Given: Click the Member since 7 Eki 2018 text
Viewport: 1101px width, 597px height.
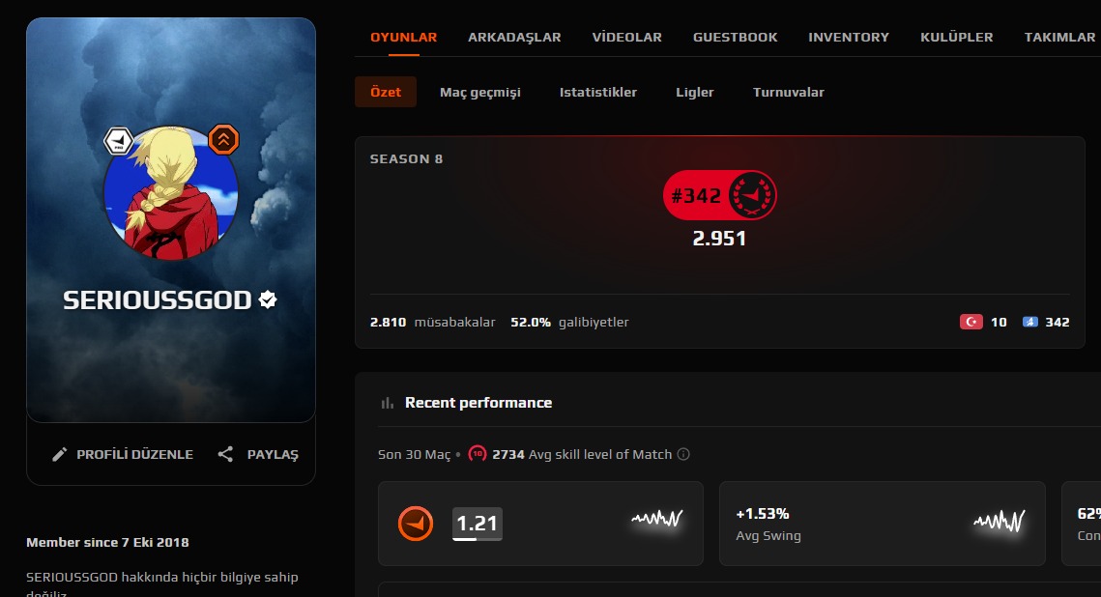Looking at the screenshot, I should point(107,542).
